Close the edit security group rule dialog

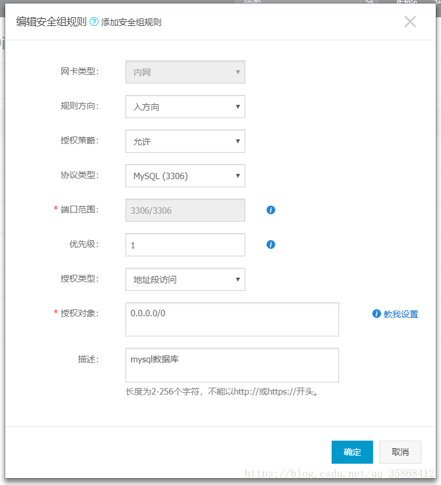pos(410,22)
